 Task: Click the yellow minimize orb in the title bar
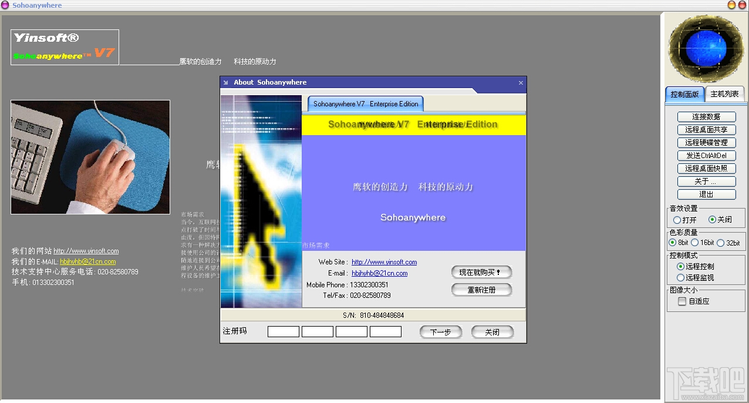(731, 5)
